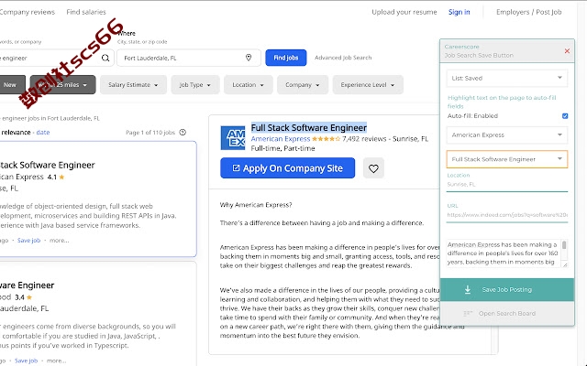Open the American Express company dropdown
The width and height of the screenshot is (587, 366).
[x=507, y=135]
